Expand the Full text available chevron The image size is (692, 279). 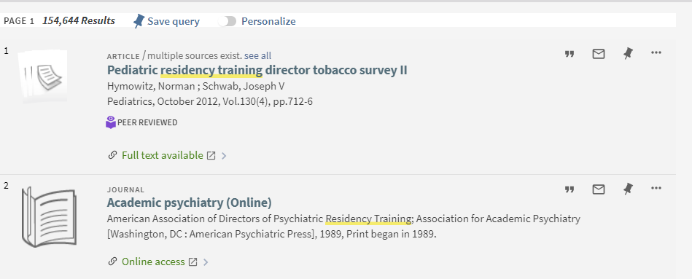[224, 156]
